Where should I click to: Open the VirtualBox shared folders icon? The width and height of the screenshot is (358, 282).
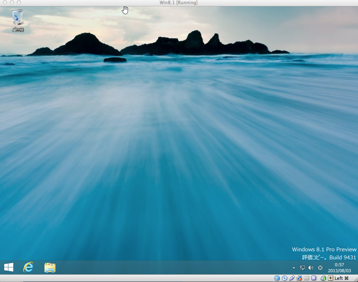click(x=307, y=278)
